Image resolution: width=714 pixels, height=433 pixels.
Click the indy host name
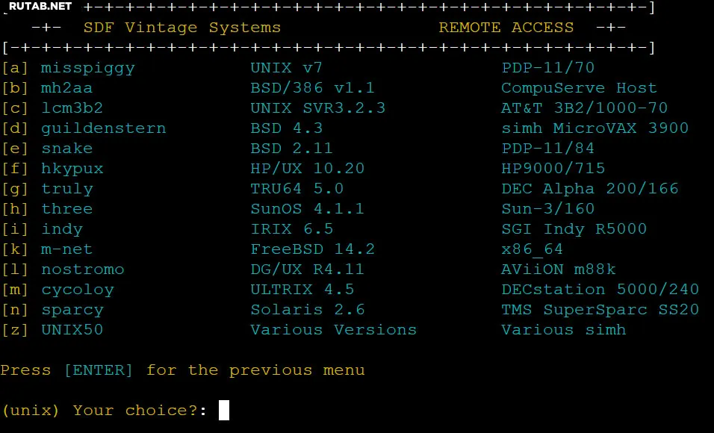61,229
